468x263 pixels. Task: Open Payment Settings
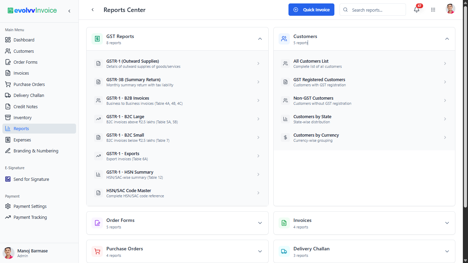pos(39,206)
